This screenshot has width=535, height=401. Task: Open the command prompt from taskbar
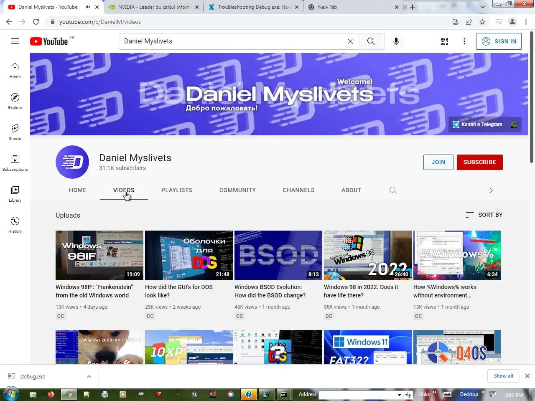tap(284, 394)
